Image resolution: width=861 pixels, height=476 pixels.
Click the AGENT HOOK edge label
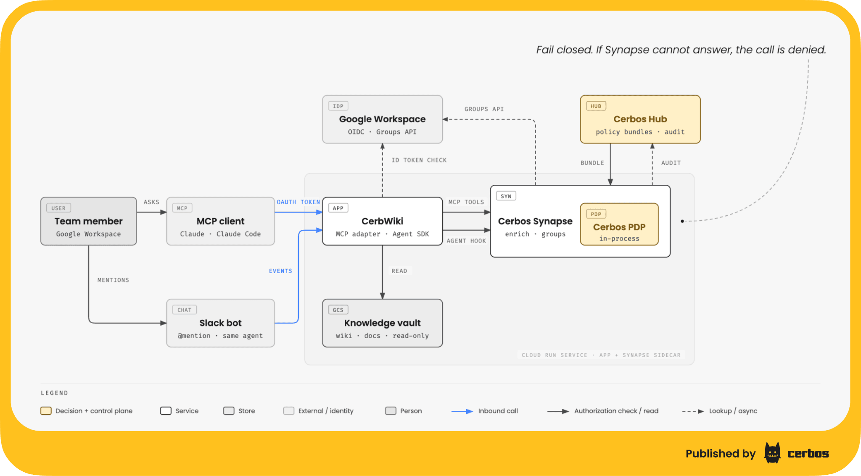[466, 241]
